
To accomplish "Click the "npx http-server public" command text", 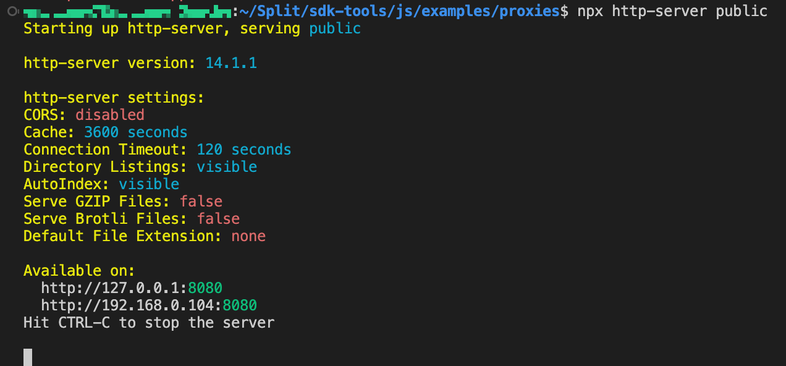I will [x=672, y=11].
